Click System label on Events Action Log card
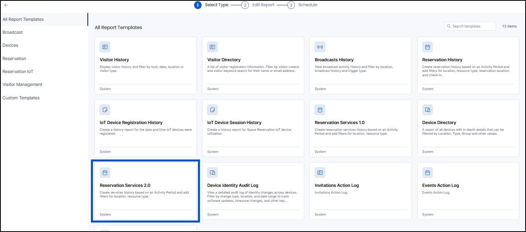The height and width of the screenshot is (232, 526). [428, 214]
